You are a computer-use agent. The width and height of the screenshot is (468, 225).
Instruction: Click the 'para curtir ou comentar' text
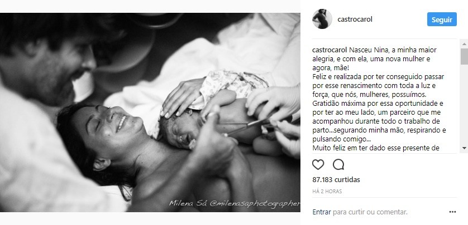click(x=370, y=212)
